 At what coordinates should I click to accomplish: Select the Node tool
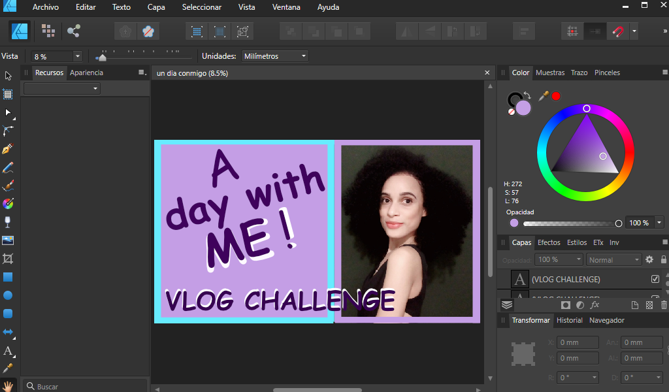(x=8, y=112)
